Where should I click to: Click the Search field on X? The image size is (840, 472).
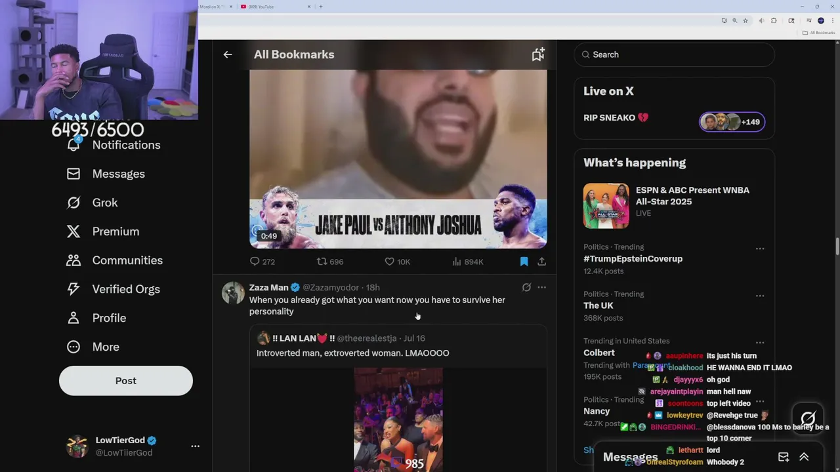675,54
